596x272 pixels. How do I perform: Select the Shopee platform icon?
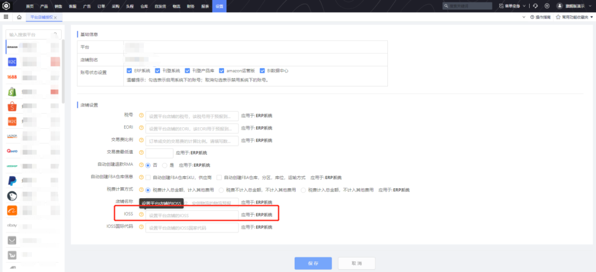pos(12,106)
